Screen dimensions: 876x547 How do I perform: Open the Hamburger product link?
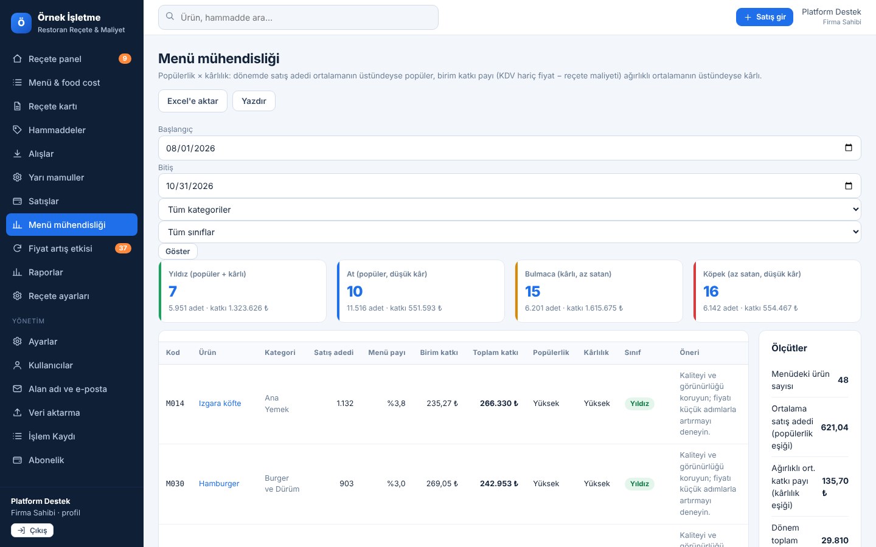click(219, 484)
